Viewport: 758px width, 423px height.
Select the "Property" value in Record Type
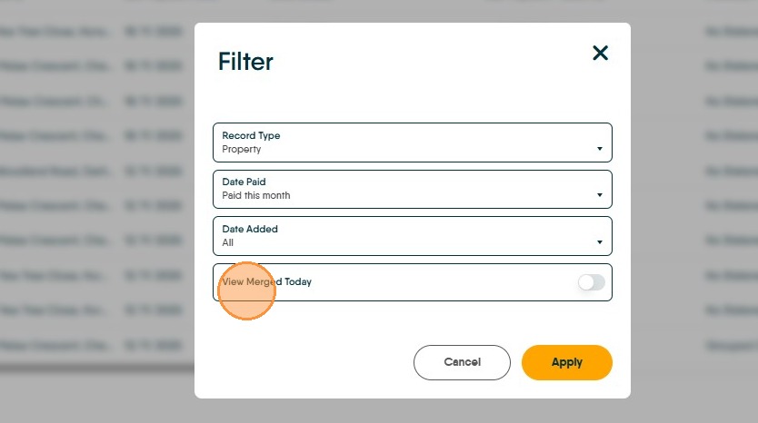click(x=242, y=149)
